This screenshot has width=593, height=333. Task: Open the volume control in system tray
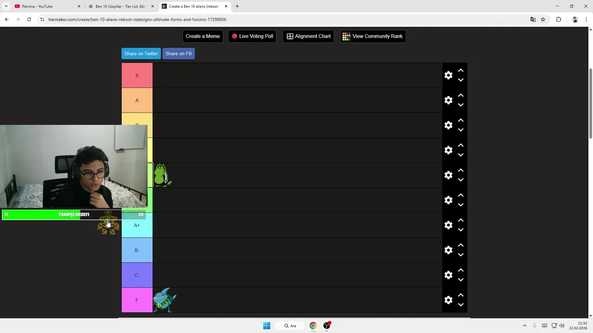562,326
